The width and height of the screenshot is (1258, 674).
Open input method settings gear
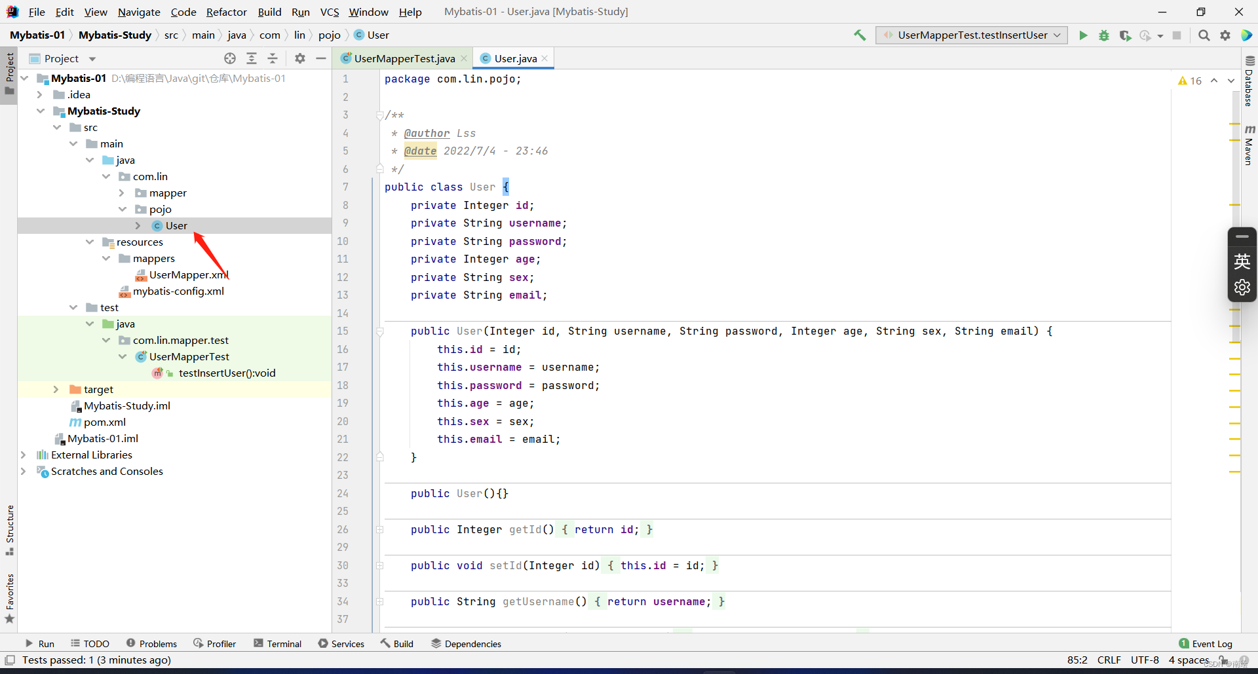[1242, 288]
